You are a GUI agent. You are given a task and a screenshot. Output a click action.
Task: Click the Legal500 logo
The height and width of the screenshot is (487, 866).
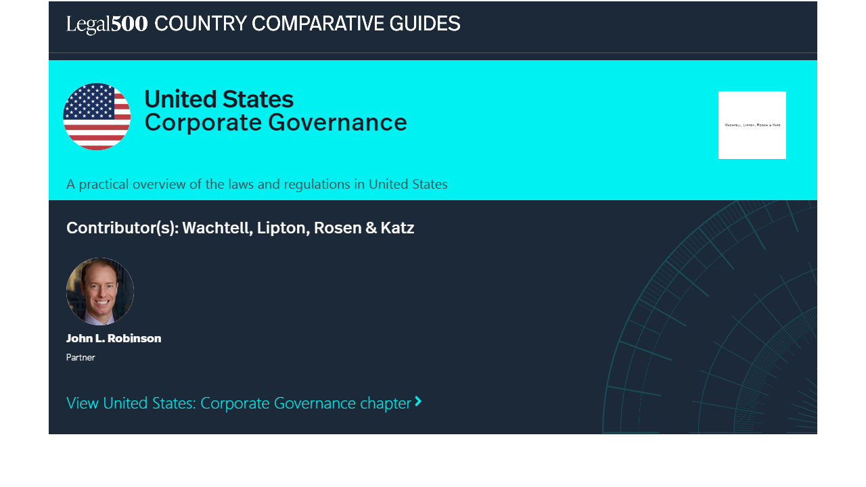pyautogui.click(x=107, y=24)
